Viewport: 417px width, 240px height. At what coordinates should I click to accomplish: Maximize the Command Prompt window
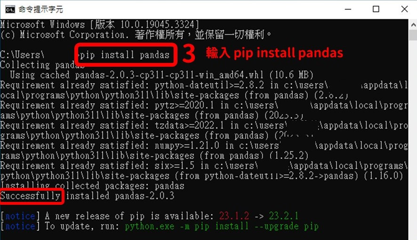[376, 9]
